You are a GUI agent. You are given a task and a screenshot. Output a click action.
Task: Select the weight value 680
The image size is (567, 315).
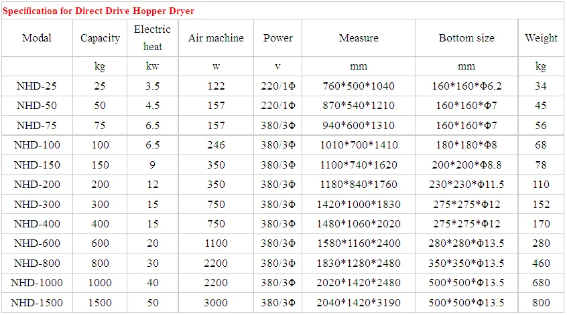[x=541, y=284]
